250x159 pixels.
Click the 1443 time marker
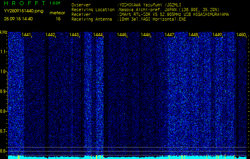click(74, 35)
